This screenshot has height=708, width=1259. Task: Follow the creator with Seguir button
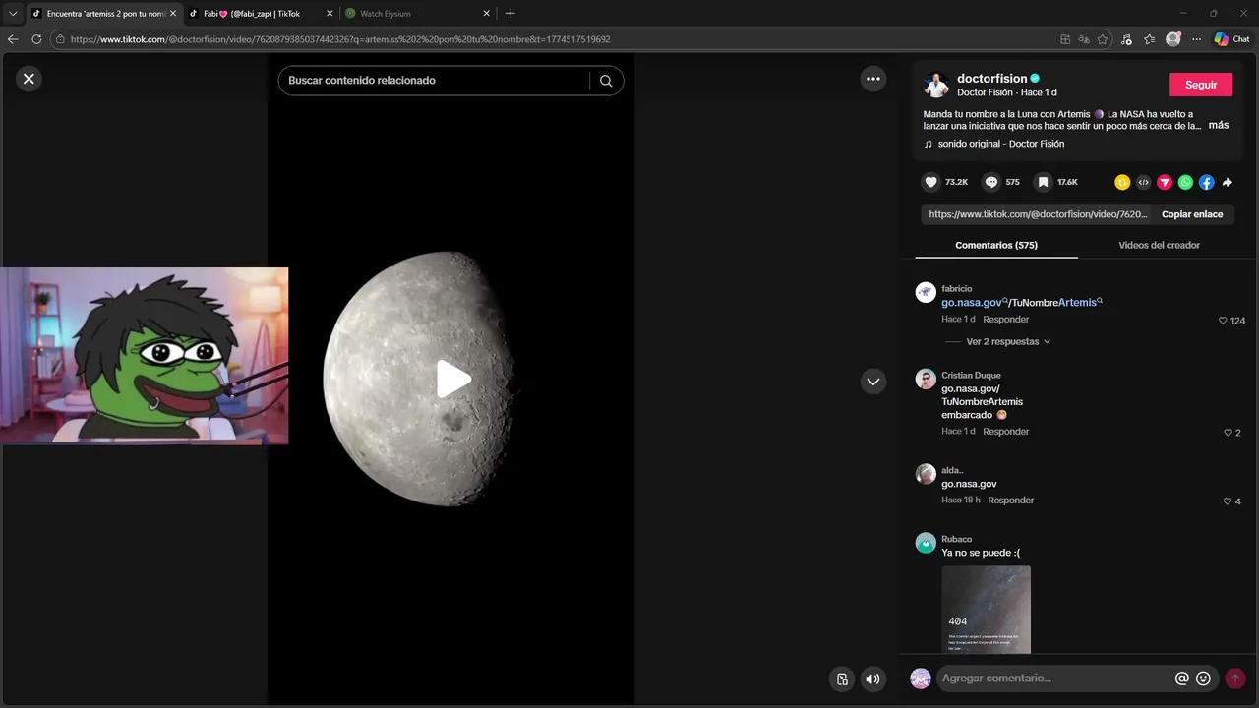1201,85
